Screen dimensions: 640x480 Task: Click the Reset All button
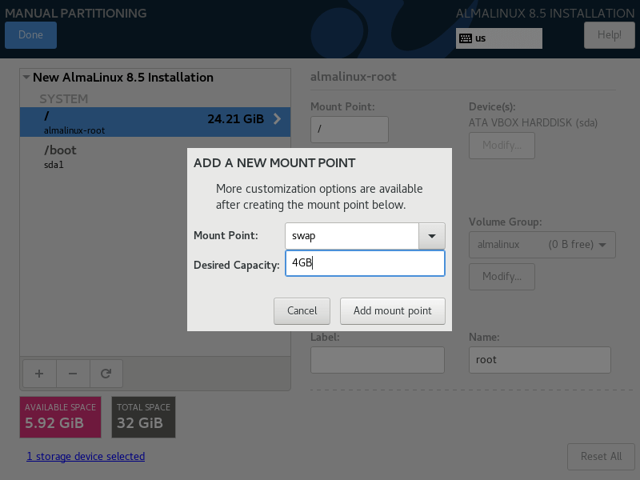[601, 456]
